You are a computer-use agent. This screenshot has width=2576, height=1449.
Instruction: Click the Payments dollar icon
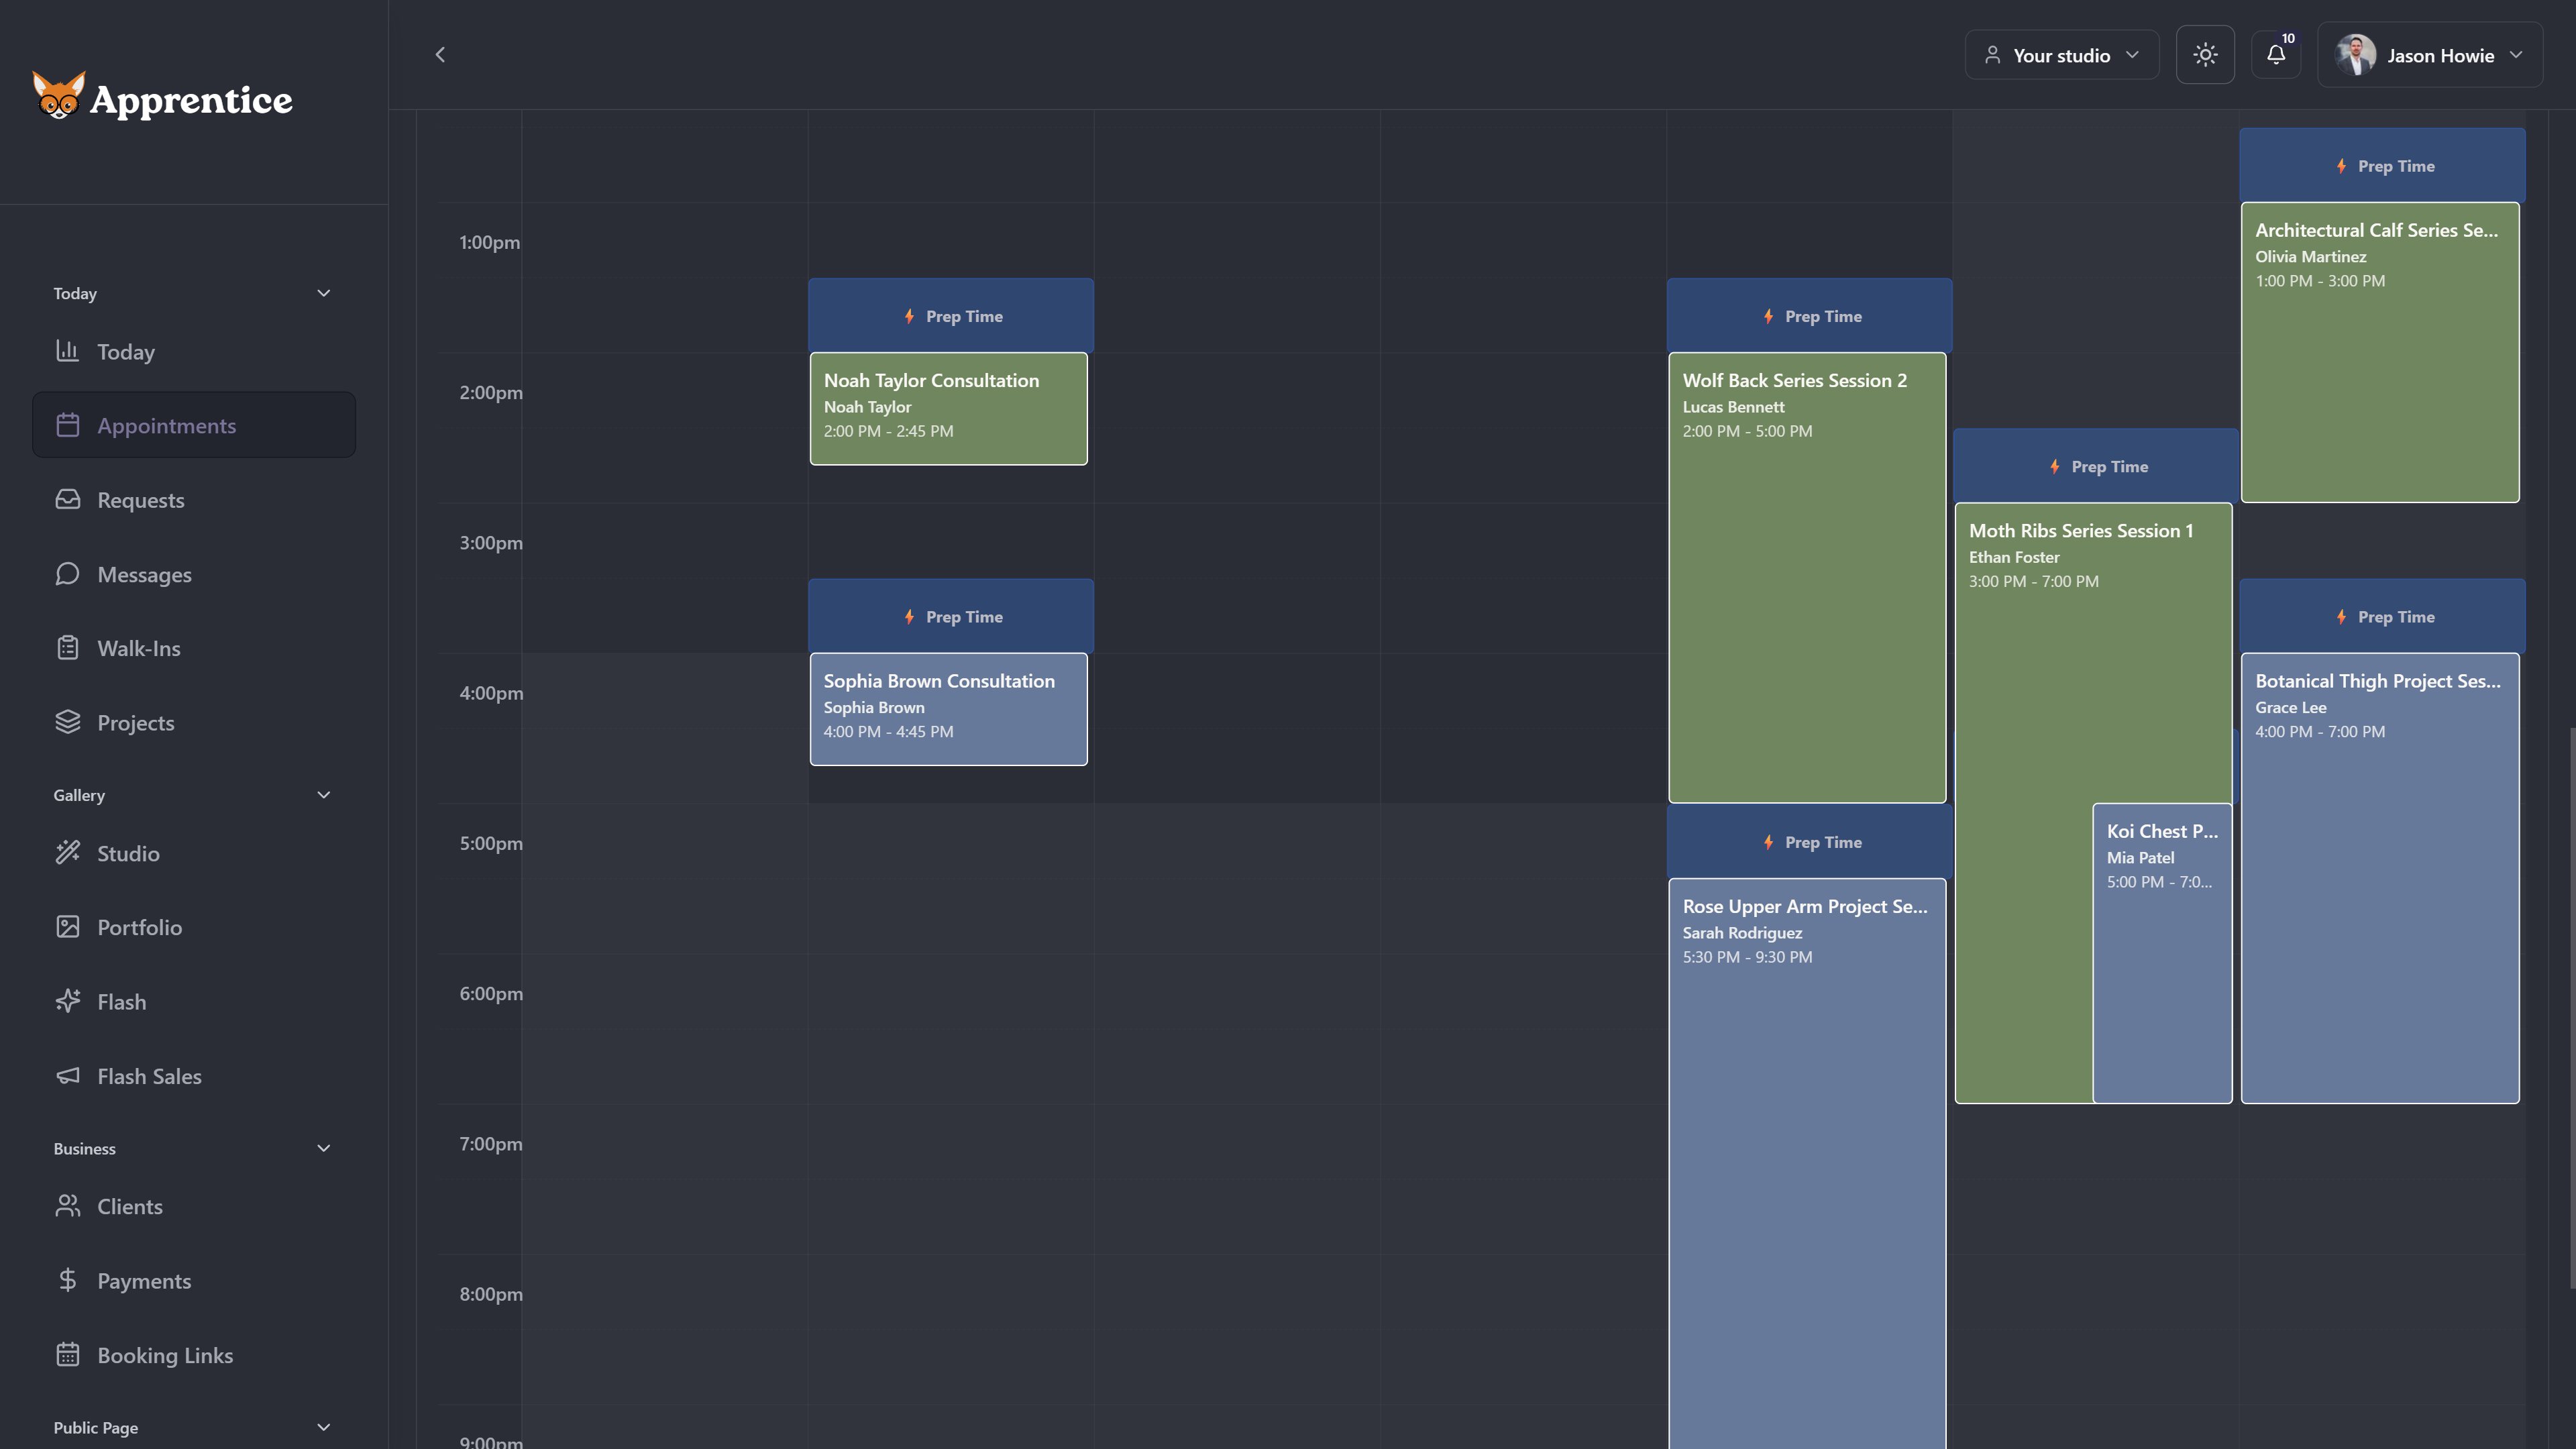click(x=67, y=1280)
